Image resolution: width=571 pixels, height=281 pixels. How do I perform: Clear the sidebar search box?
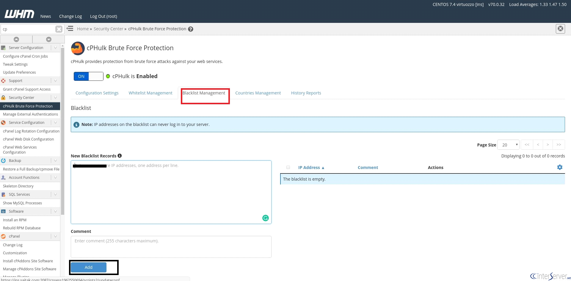59,29
